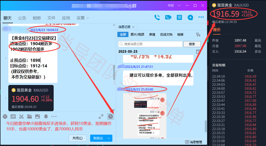Toggle the message history clock icon

(110, 116)
